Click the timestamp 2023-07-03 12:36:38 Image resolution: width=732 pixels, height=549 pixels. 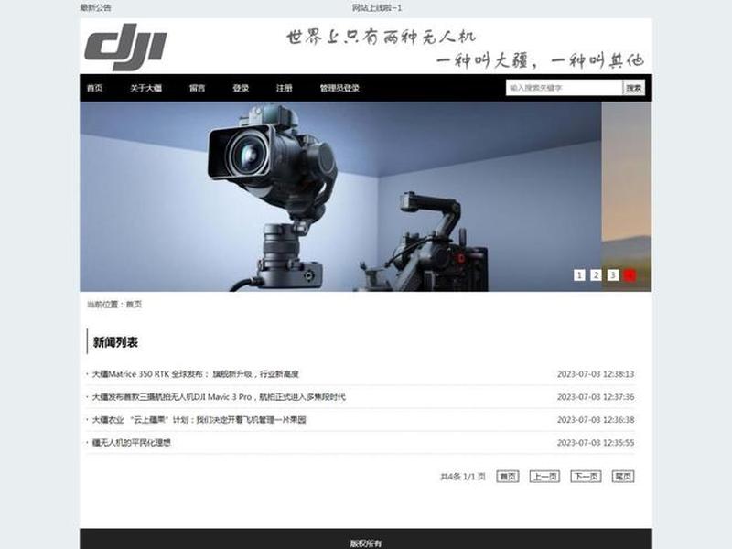pyautogui.click(x=596, y=420)
